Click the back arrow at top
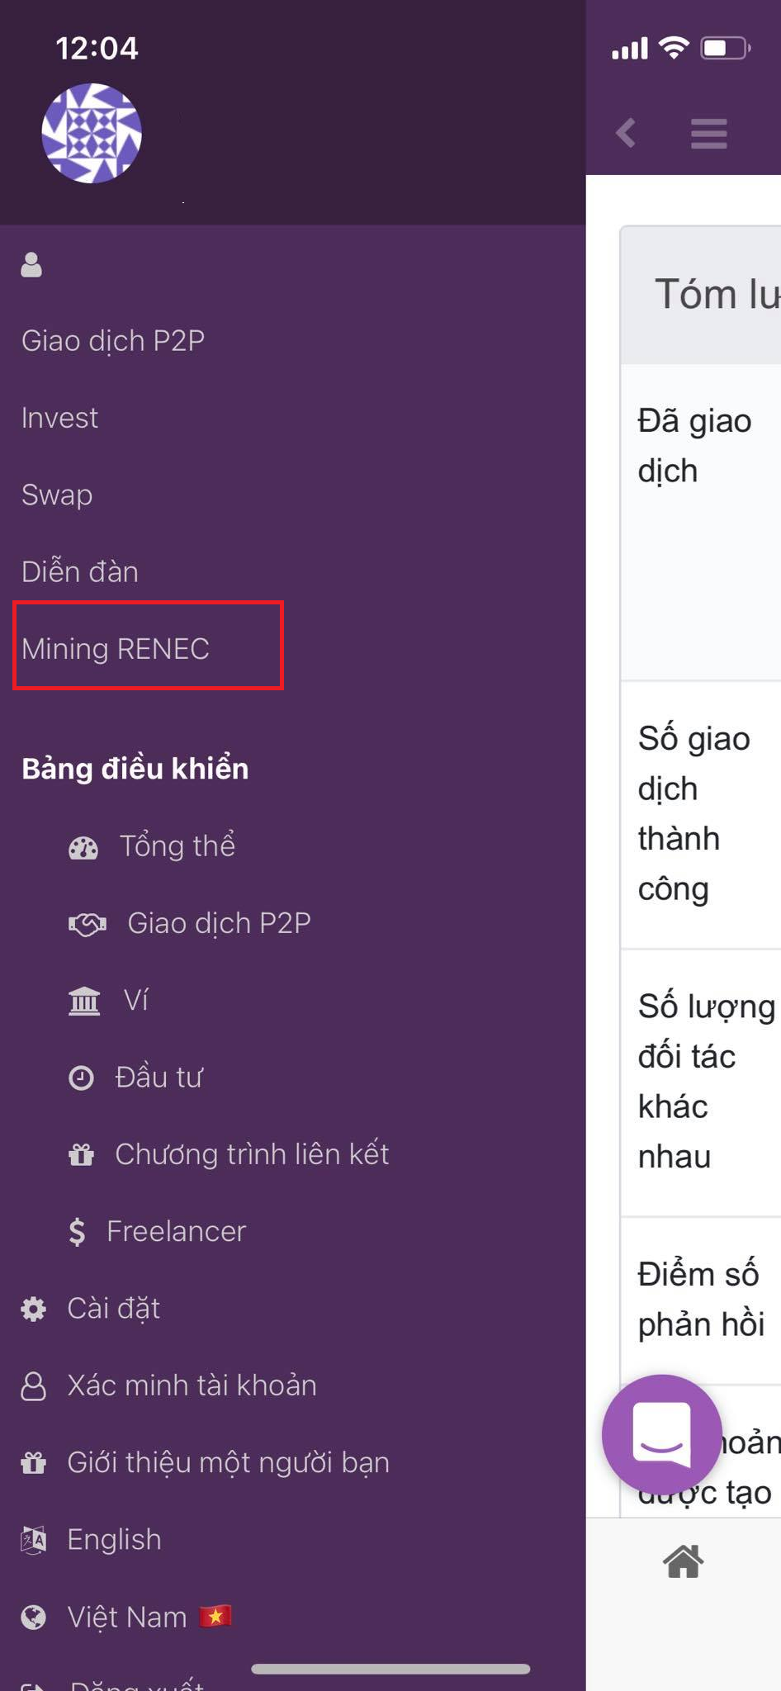 tap(625, 134)
